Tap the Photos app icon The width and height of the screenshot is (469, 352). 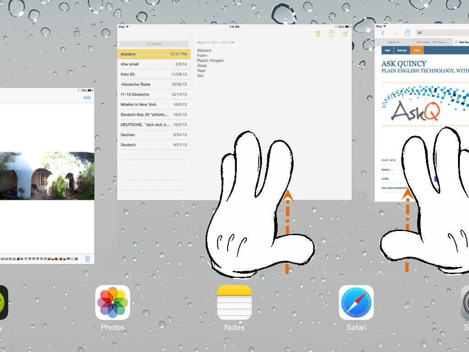click(x=113, y=302)
